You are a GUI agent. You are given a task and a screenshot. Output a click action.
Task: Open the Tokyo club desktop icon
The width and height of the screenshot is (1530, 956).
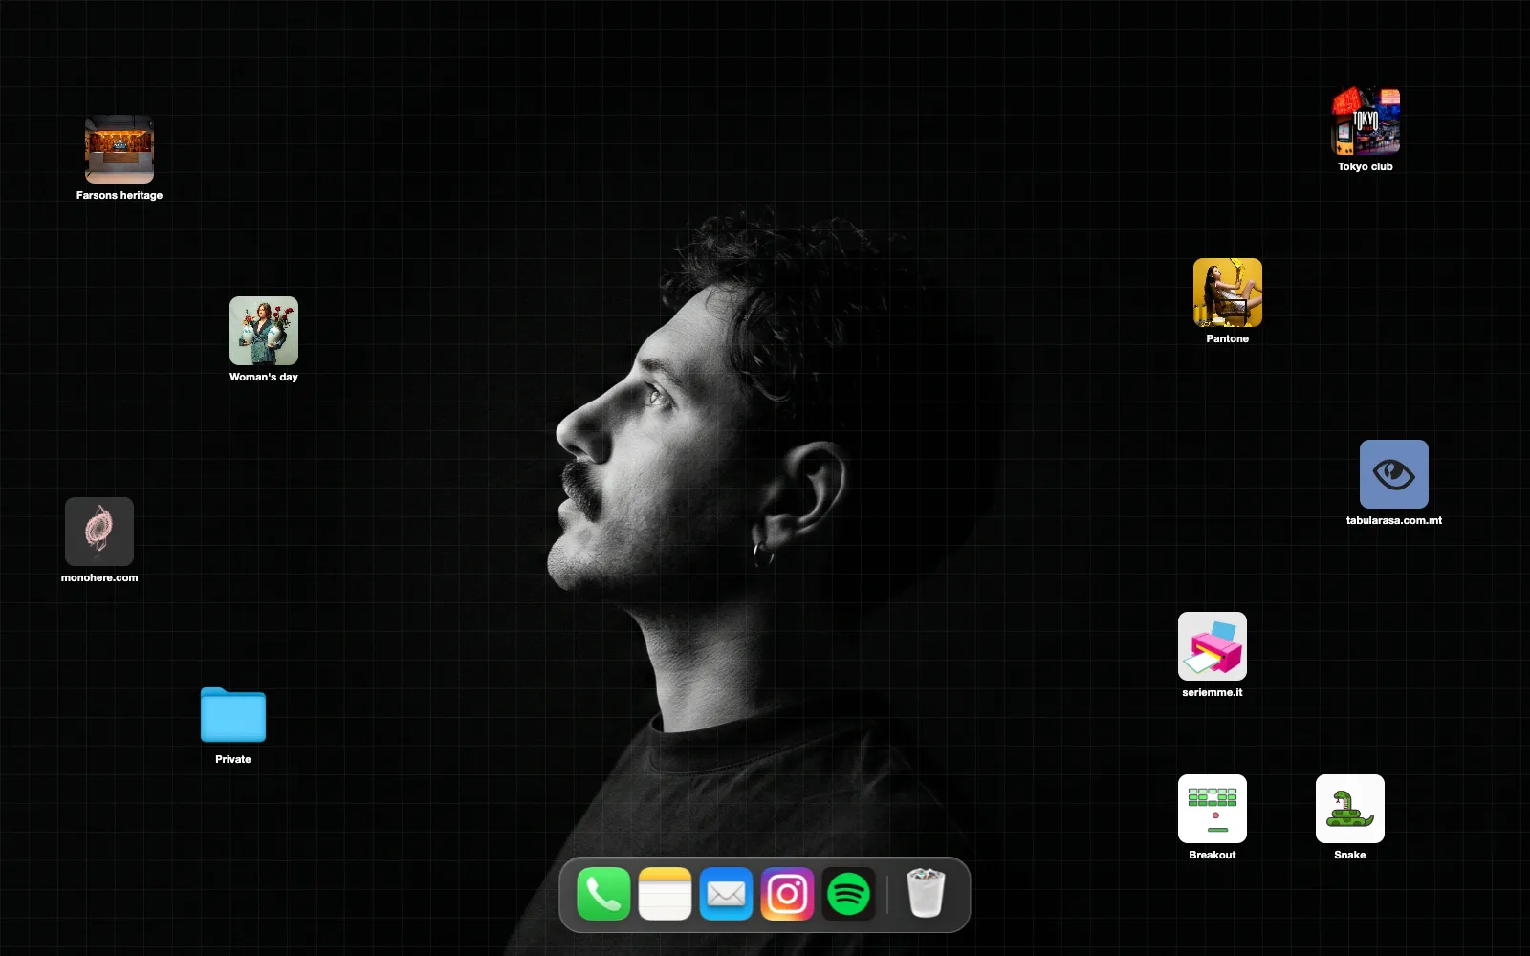1366,121
